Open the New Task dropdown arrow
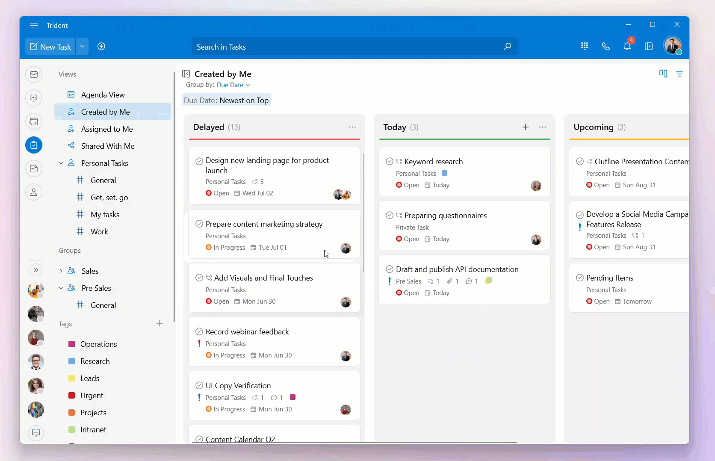The height and width of the screenshot is (461, 715). tap(82, 47)
